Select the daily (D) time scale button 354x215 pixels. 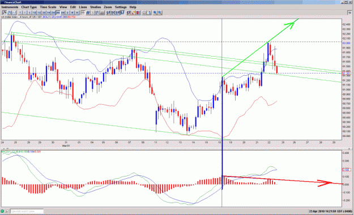[67, 13]
